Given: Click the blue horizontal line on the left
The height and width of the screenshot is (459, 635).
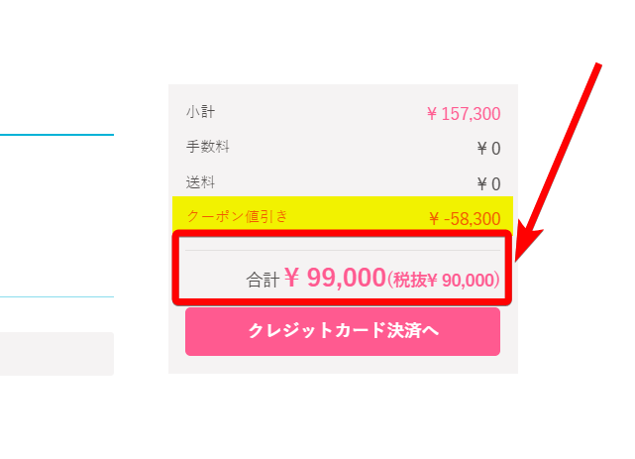Looking at the screenshot, I should (56, 134).
